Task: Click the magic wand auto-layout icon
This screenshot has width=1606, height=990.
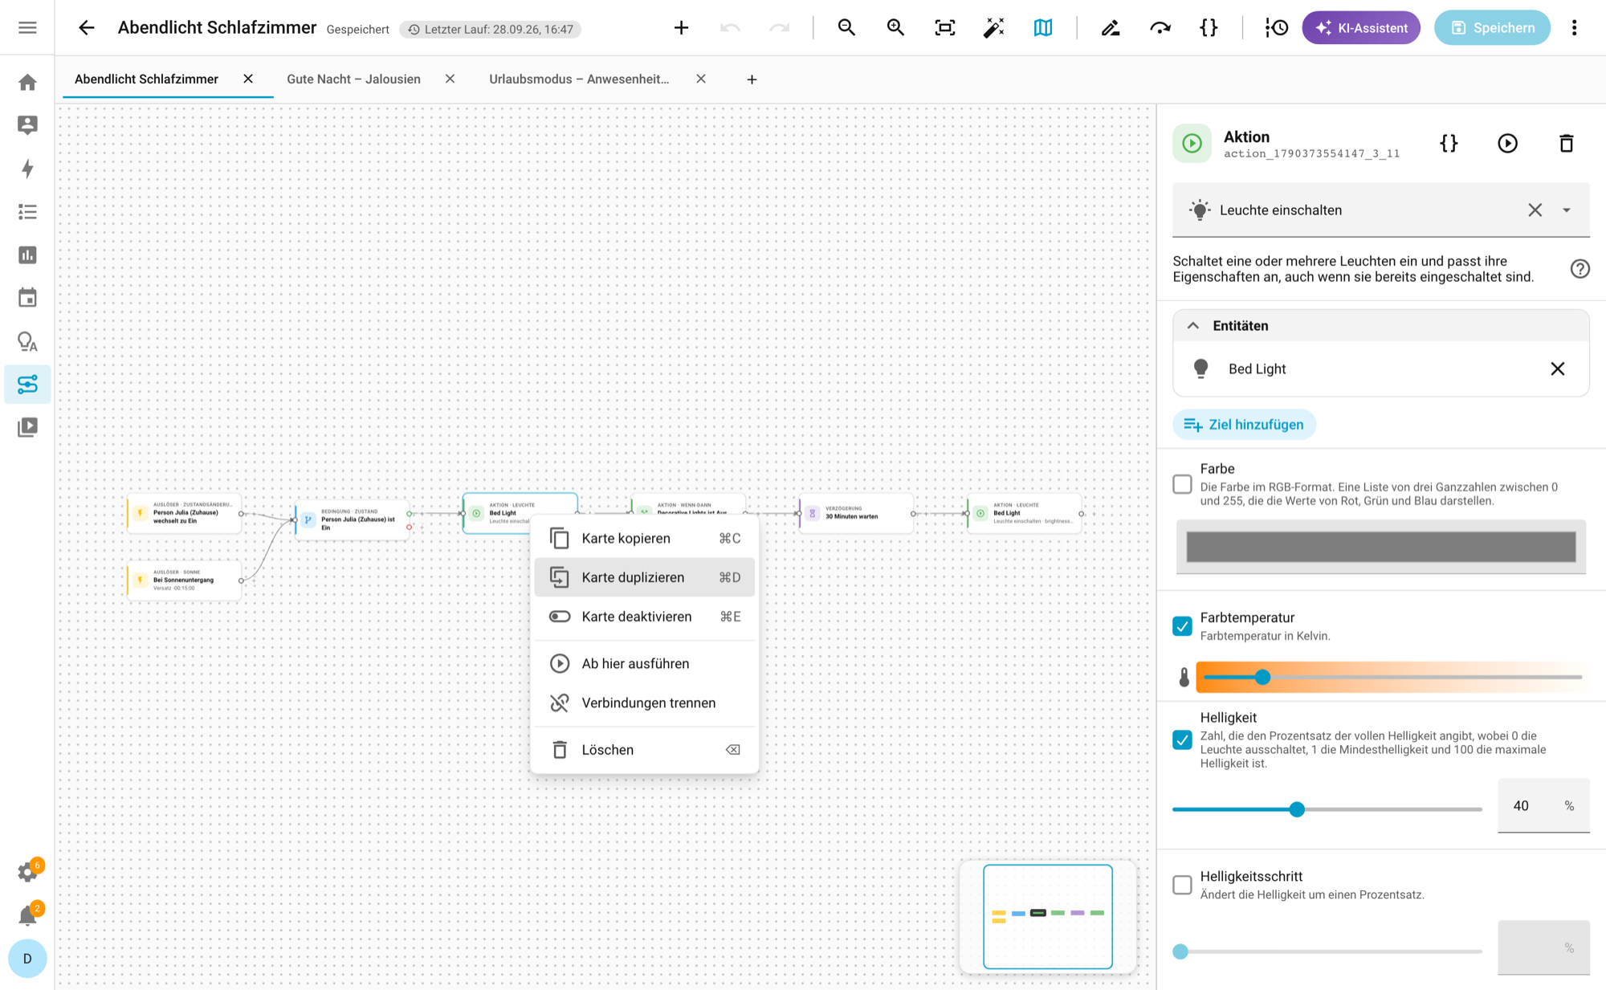Action: coord(994,27)
